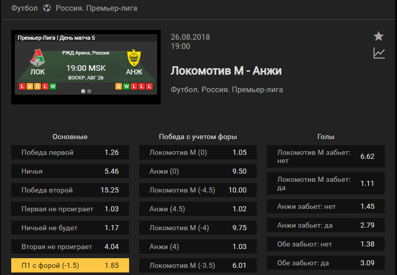The height and width of the screenshot is (275, 397).
Task: Select Обе забьют: да 3.09
Action: pyautogui.click(x=326, y=263)
